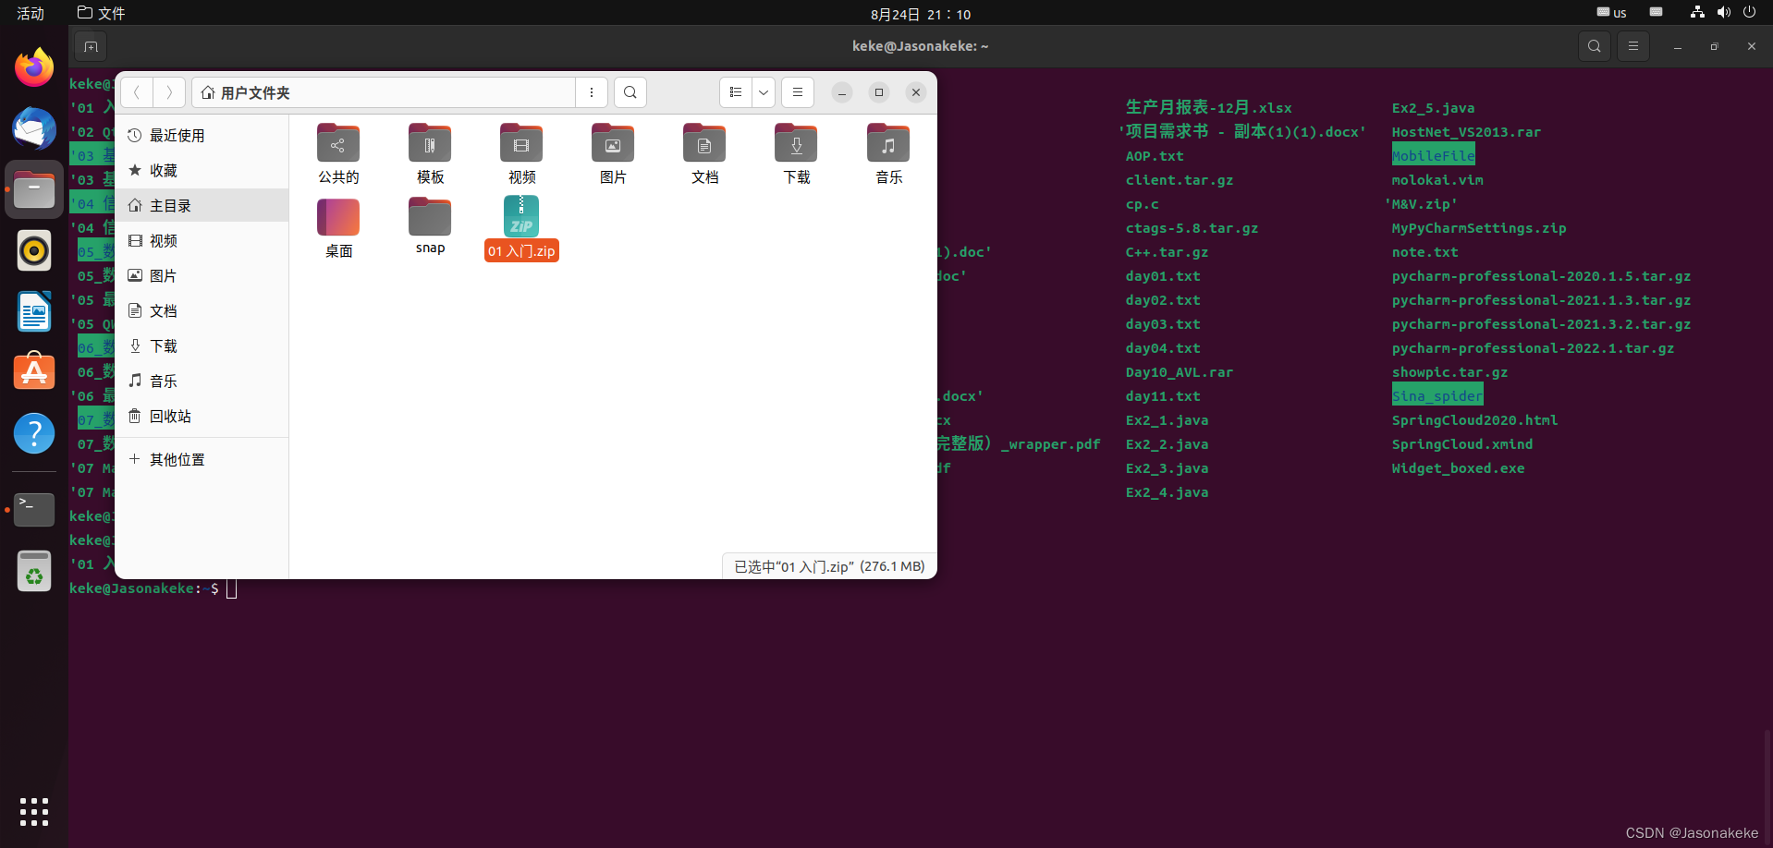Open Help from the dock
Screen dimensions: 1773x848
[x=34, y=433]
